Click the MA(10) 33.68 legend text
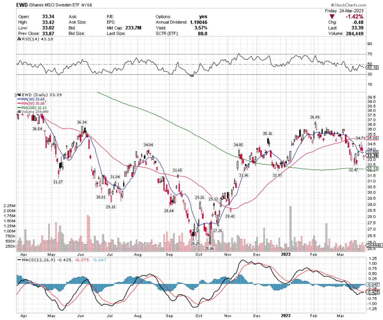 [x=33, y=99]
